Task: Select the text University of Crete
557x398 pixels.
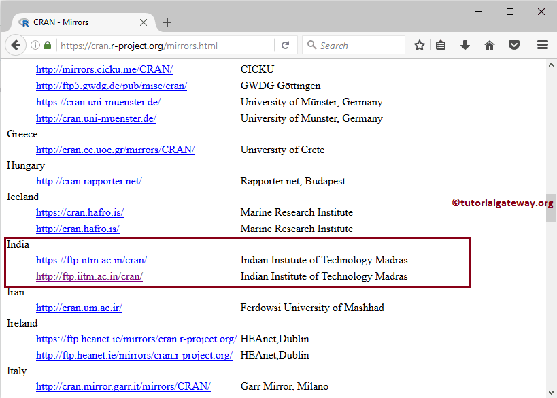Action: 282,150
